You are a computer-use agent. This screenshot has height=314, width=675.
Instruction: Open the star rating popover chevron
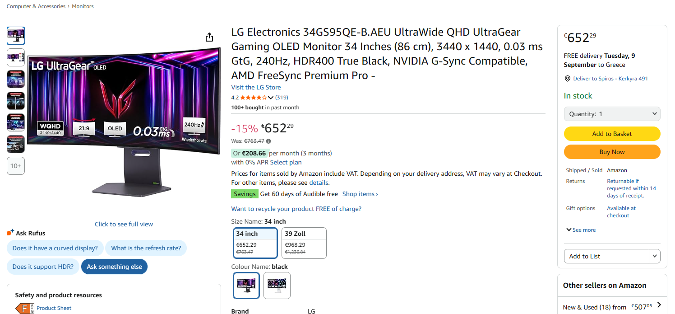tap(271, 98)
